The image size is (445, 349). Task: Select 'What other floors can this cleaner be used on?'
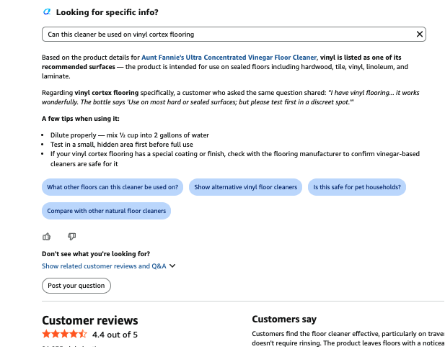(x=113, y=187)
